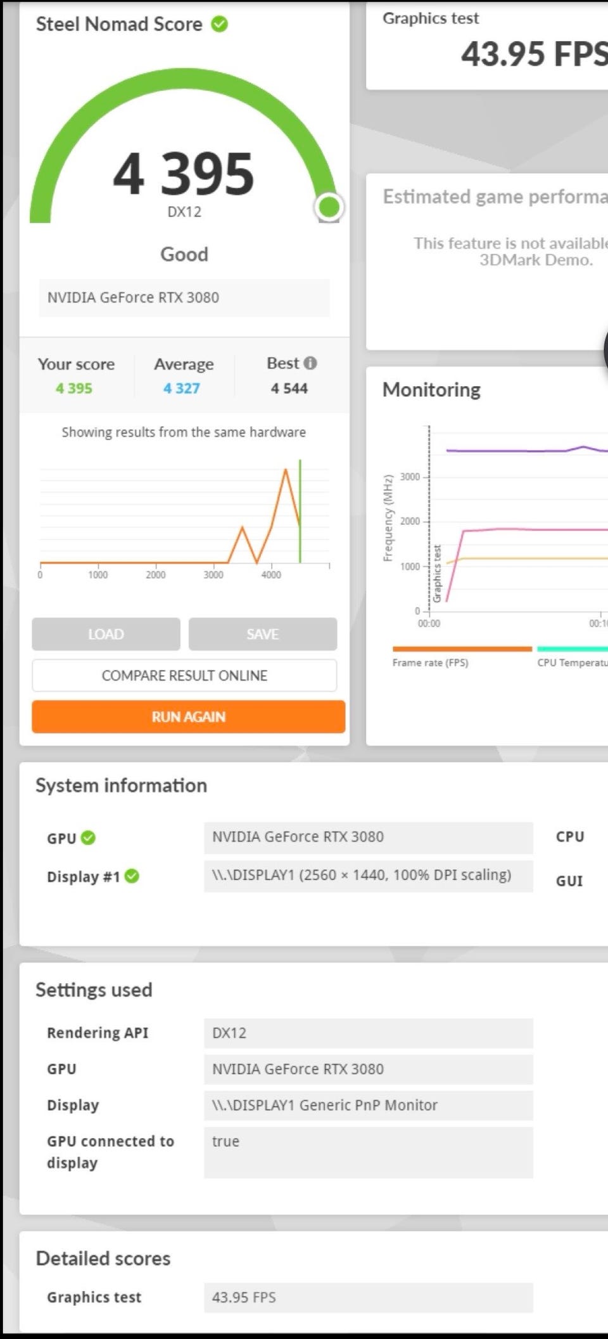
Task: Click the DISPLAY1 2560 × 1440 info field
Action: [x=369, y=876]
